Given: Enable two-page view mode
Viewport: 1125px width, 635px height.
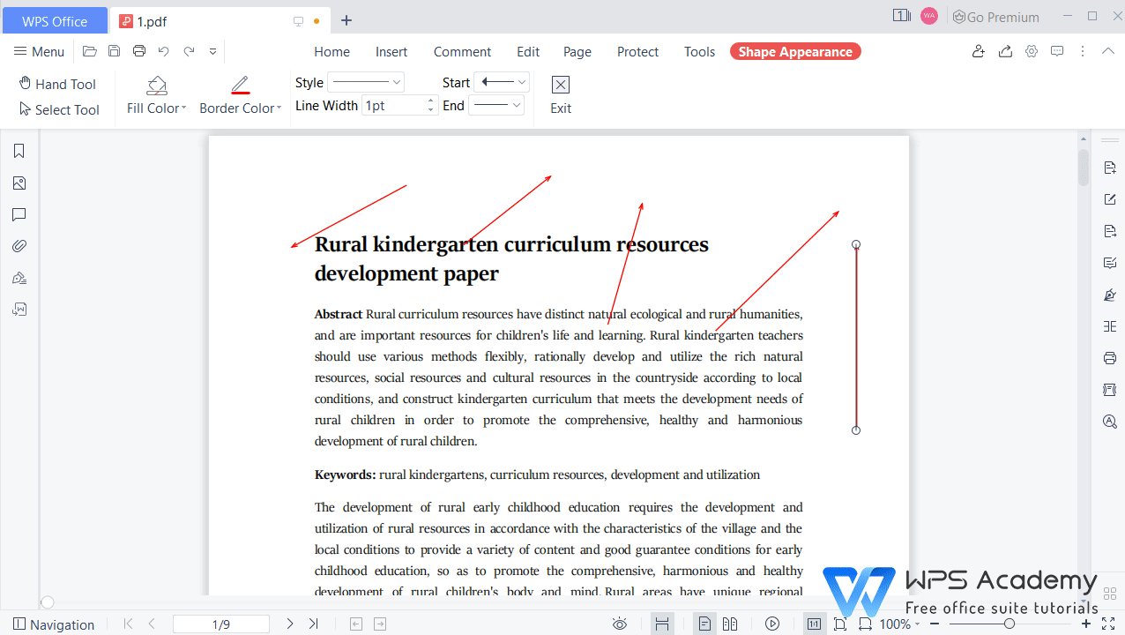Looking at the screenshot, I should [x=730, y=624].
